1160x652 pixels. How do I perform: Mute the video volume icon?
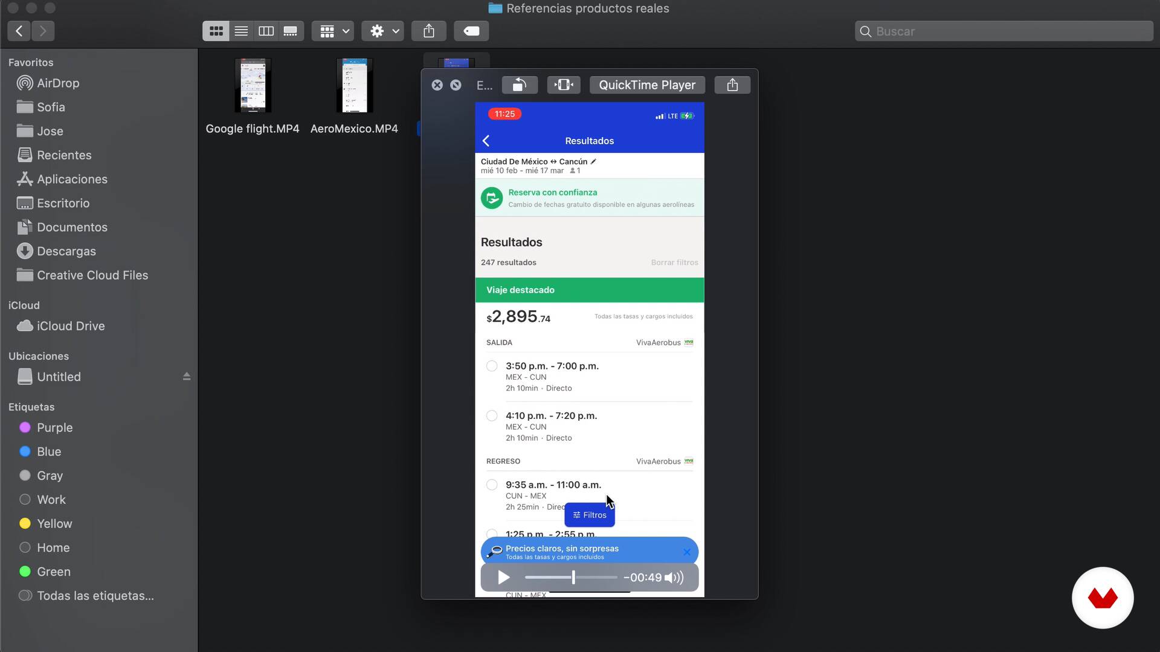(x=674, y=578)
